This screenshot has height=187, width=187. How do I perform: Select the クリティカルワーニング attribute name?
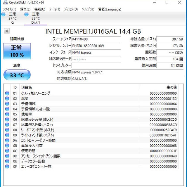36,93
